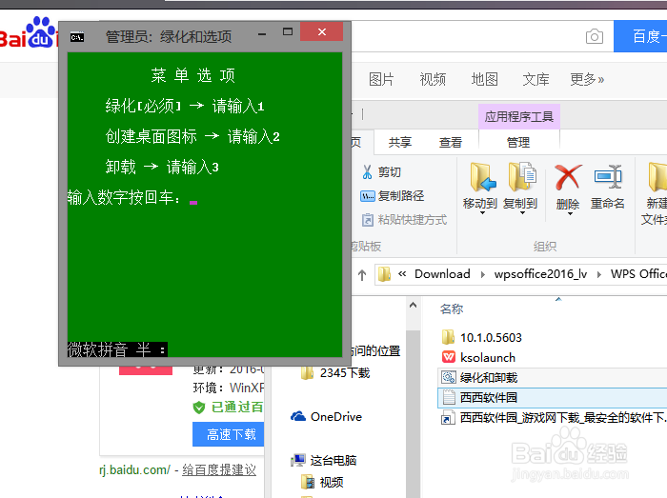
Task: Open the 管理 ribbon tab
Action: click(518, 142)
